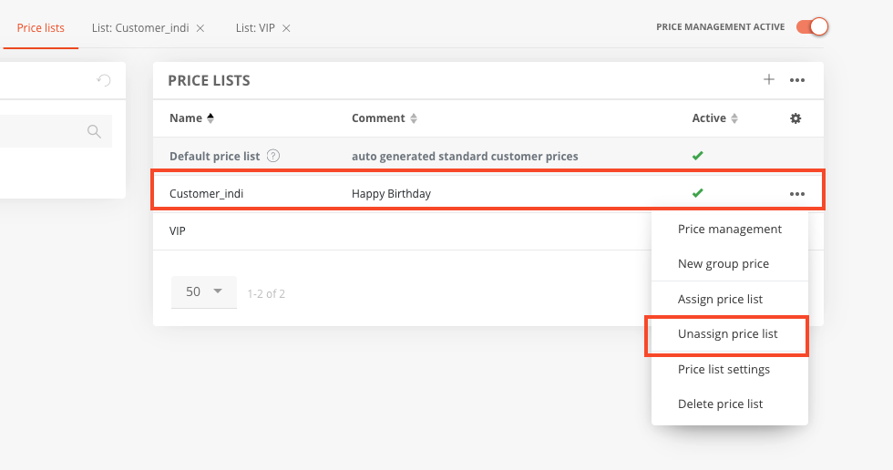Open table column settings gear
Screen dimensions: 893x470
coord(795,118)
